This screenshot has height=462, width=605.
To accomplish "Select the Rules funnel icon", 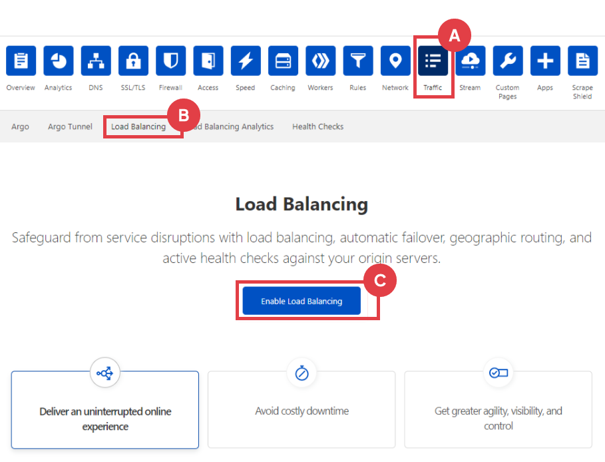I will point(358,61).
